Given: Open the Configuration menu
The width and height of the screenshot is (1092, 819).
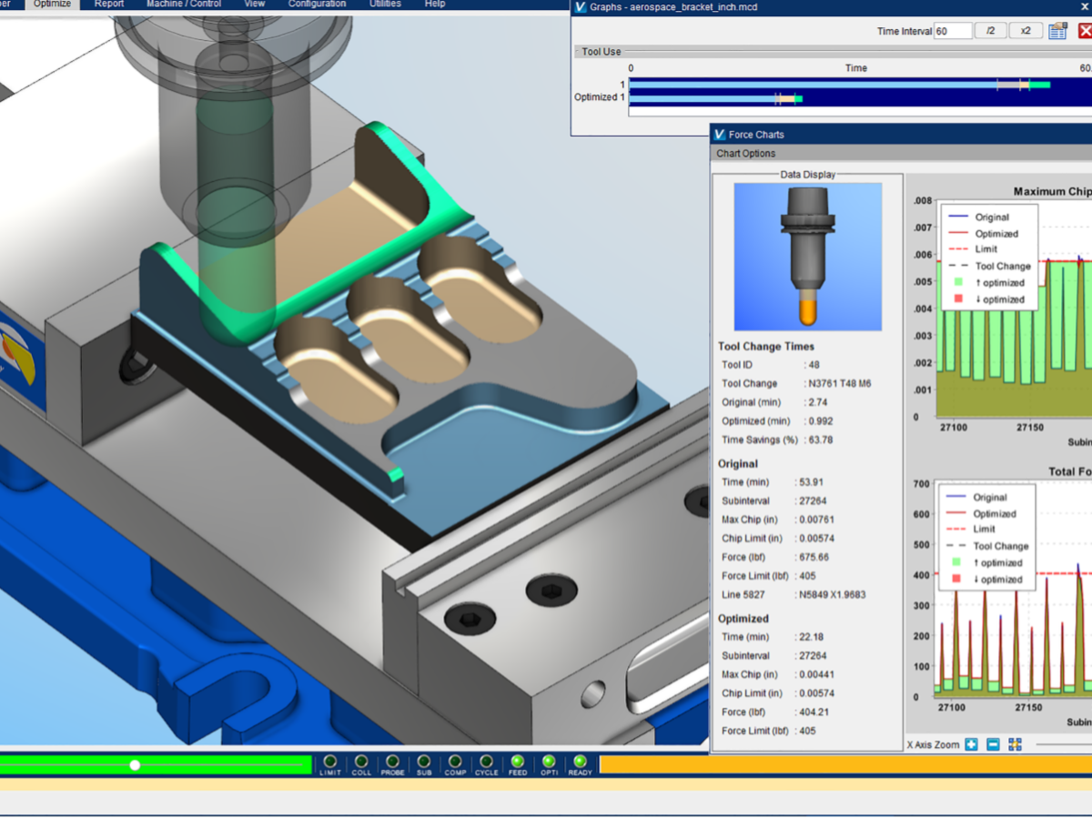Looking at the screenshot, I should point(317,4).
